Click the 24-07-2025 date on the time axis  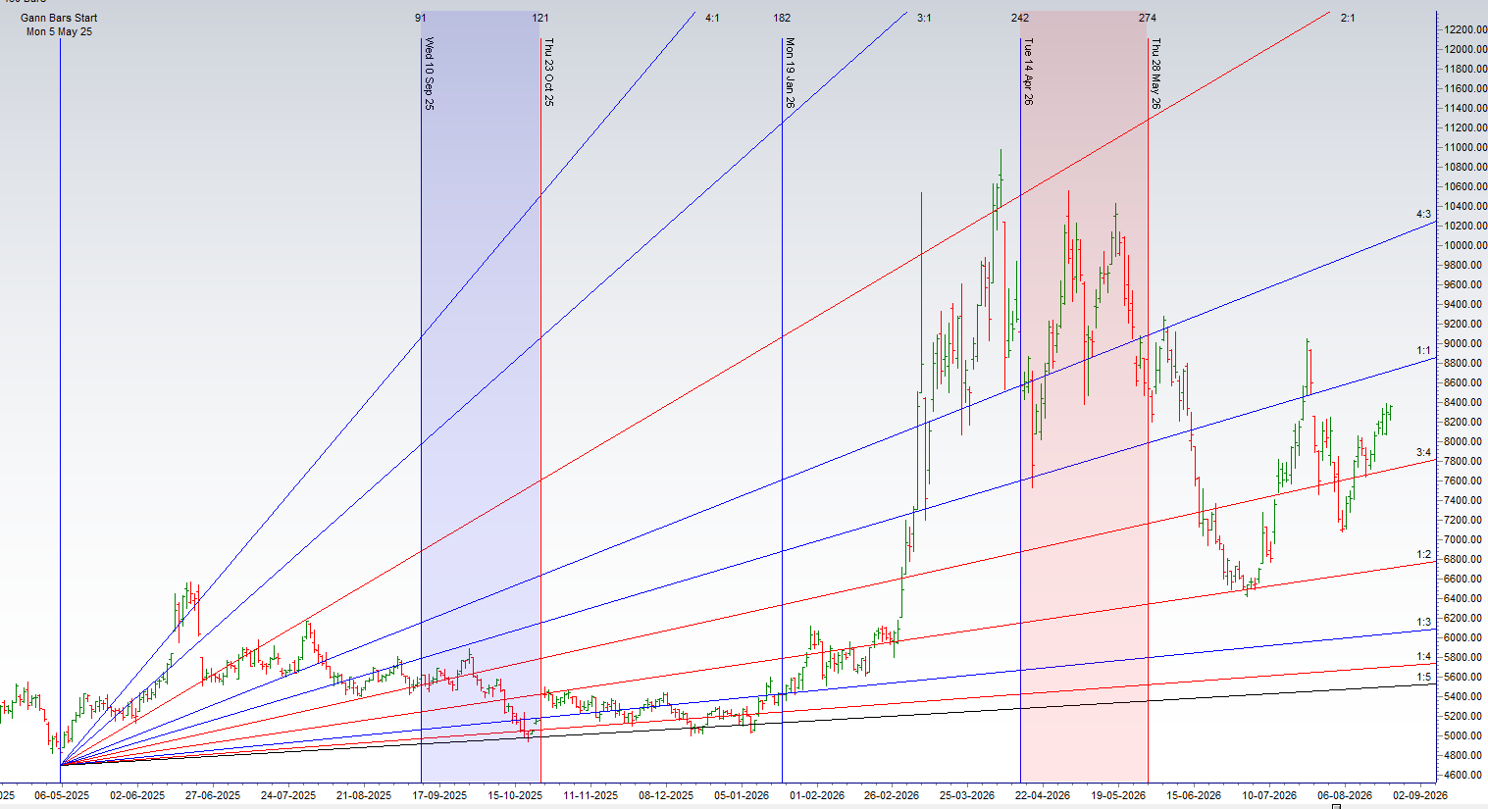(x=288, y=795)
